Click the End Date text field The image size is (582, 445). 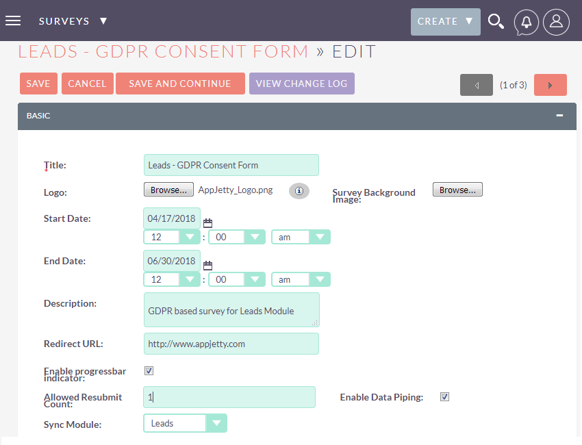coord(172,261)
